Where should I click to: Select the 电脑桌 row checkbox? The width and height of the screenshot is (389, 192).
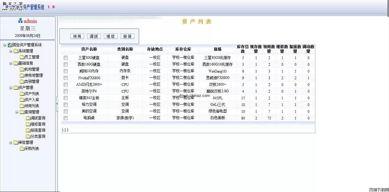coord(65,118)
